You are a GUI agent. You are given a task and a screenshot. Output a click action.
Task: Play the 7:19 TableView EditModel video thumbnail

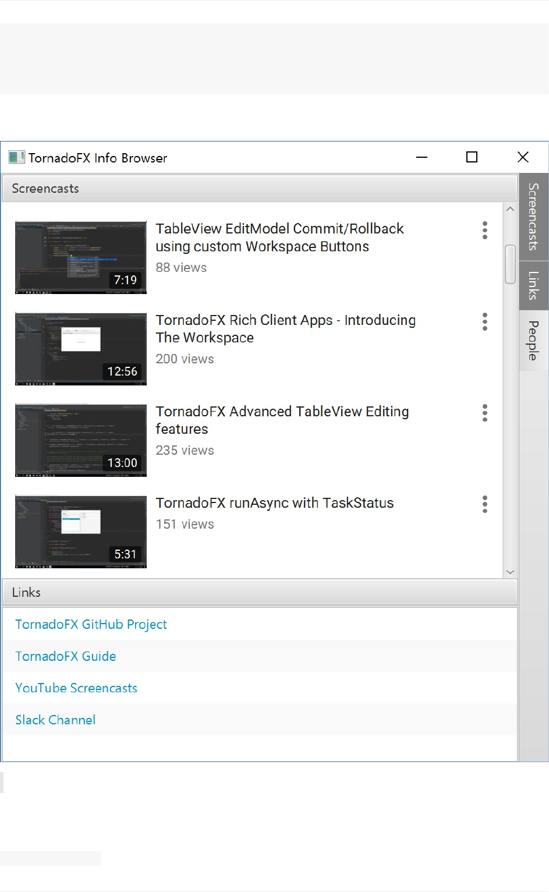click(x=81, y=257)
